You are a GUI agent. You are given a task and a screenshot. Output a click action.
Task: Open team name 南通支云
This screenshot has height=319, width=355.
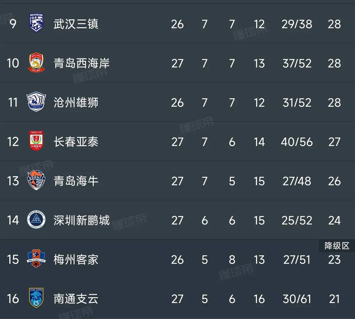click(76, 299)
